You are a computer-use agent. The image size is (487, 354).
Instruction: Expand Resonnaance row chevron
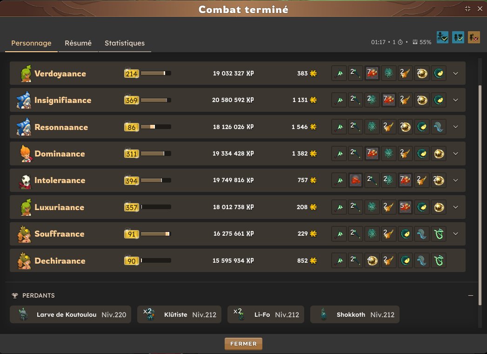455,127
